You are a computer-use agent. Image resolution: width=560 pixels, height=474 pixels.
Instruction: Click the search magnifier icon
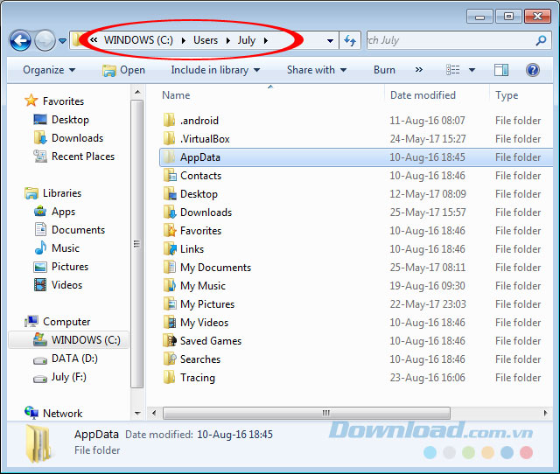[x=541, y=40]
